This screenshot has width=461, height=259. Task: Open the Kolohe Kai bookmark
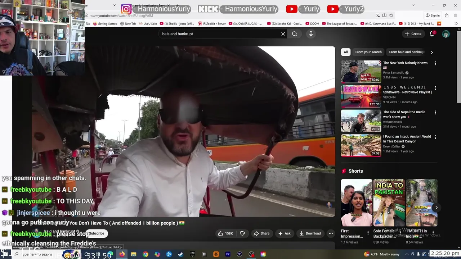(x=285, y=24)
